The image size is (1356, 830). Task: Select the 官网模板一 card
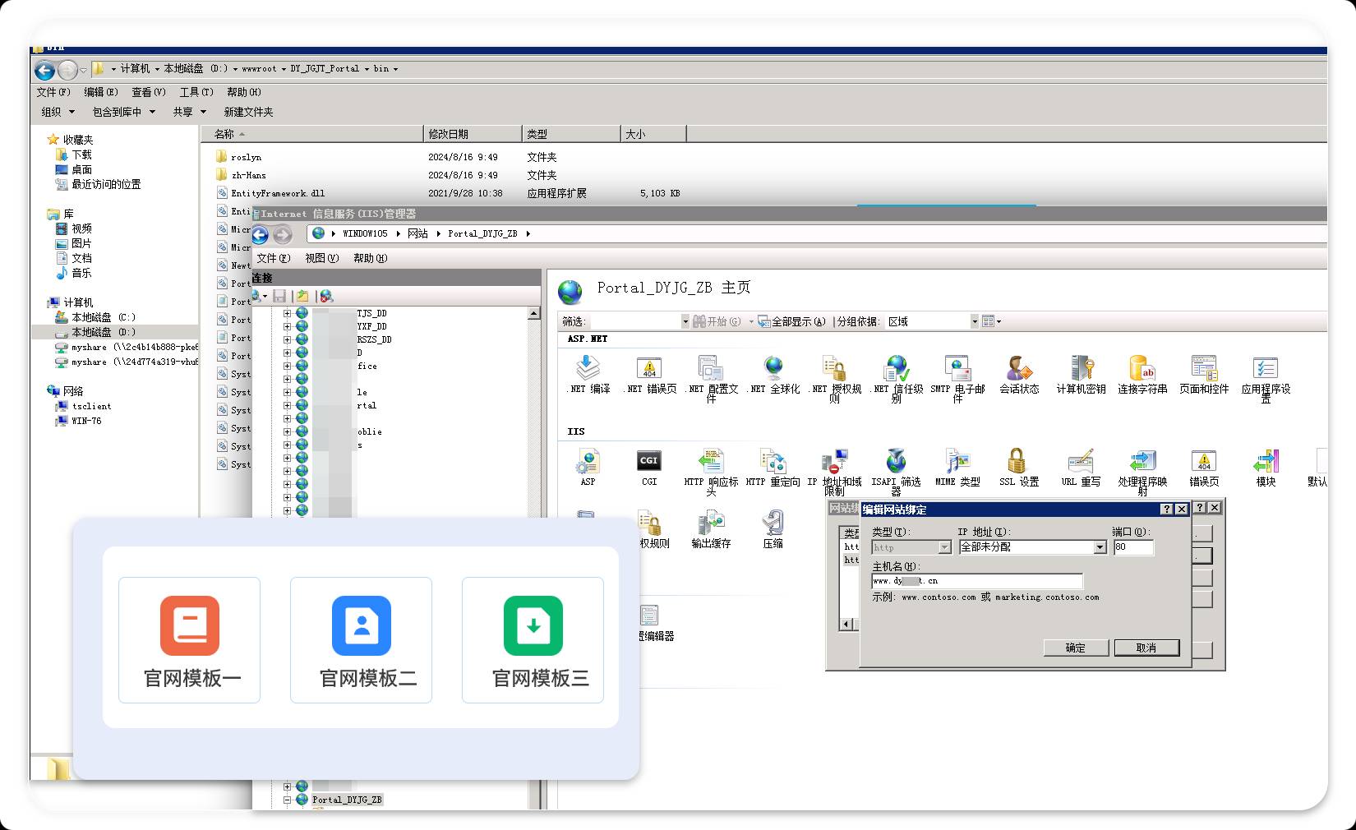190,640
